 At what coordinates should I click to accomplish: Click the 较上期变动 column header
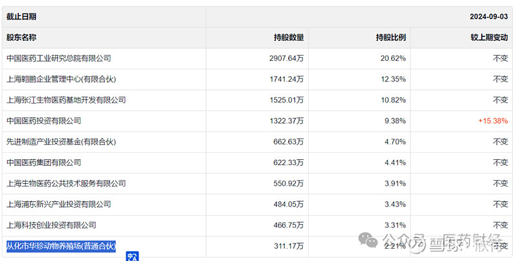(x=490, y=38)
